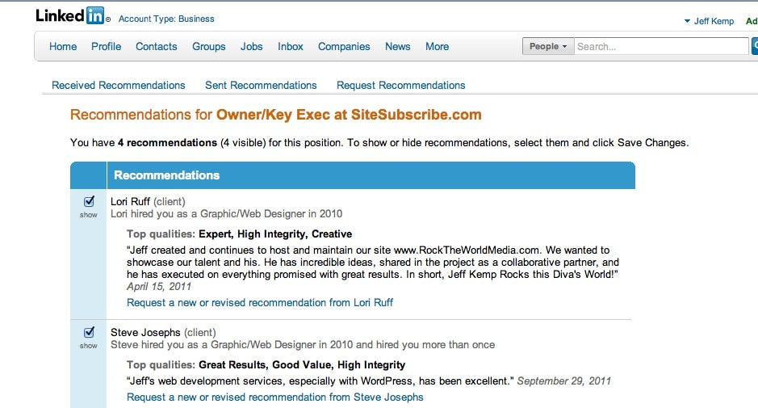Viewport: 758px width, 408px height.
Task: Open Groups from the navigation bar
Action: click(x=209, y=47)
